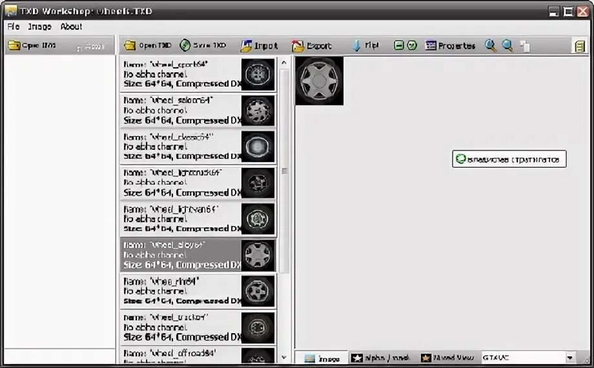Click the Open TXD folder icon
The height and width of the screenshot is (368, 594).
[130, 45]
